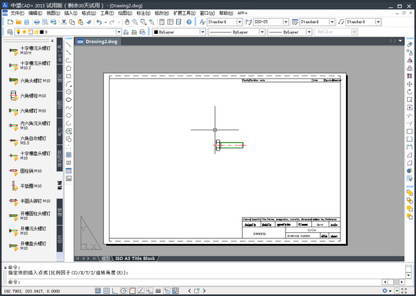Image resolution: width=416 pixels, height=296 pixels.
Task: Open the 插入 (Insert) menu
Action: 71,13
